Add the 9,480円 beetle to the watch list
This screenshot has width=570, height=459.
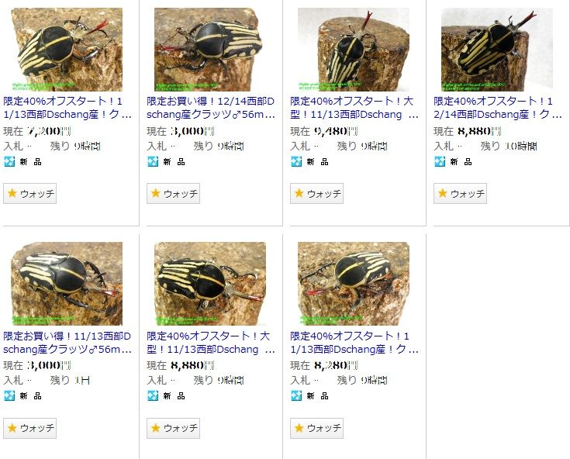click(316, 193)
